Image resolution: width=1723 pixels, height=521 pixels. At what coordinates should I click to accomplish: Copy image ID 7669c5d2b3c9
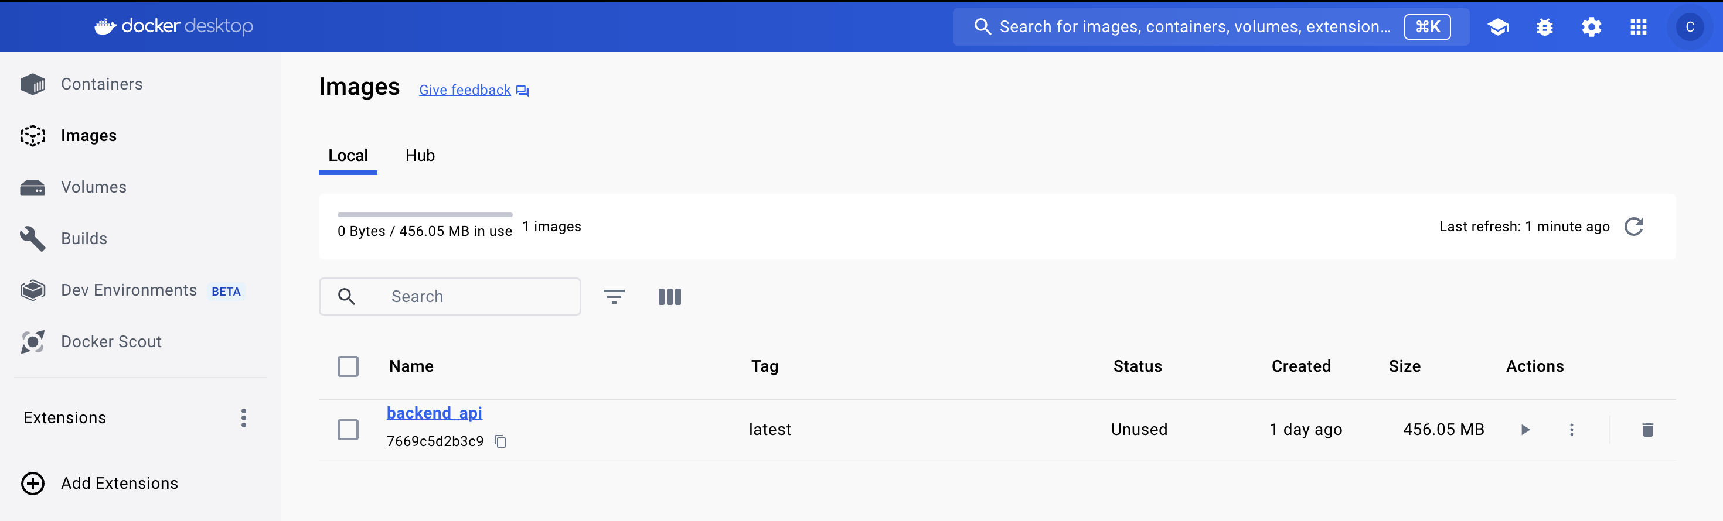click(500, 441)
